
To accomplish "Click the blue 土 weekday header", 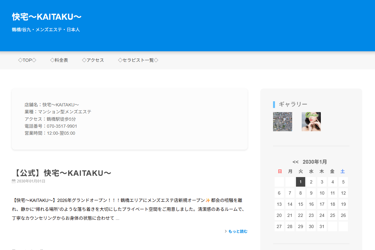I will 343,171.
